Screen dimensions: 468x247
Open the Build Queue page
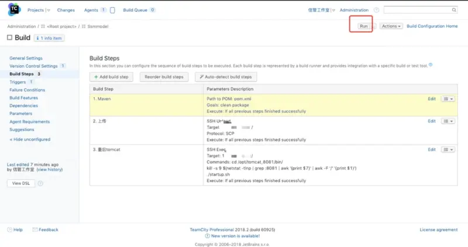[x=135, y=10]
